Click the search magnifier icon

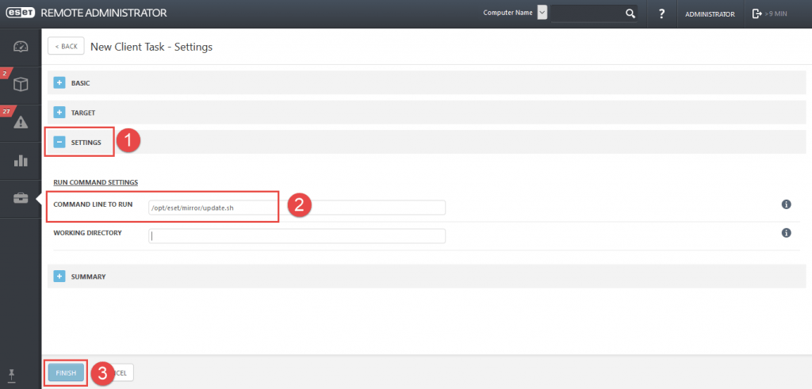tap(630, 13)
